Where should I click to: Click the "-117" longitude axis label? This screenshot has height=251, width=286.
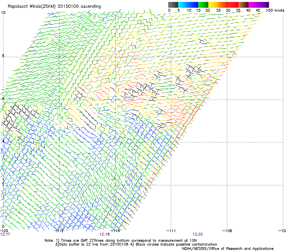(59, 231)
